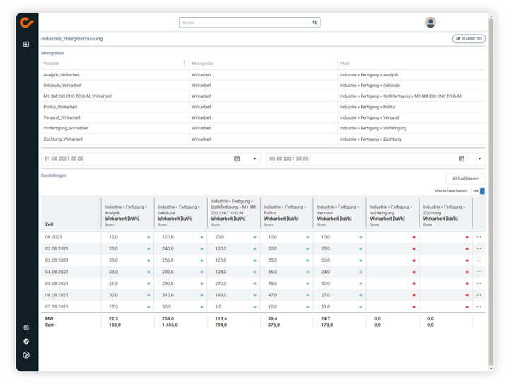509x382 pixels.
Task: Open the user profile avatar
Action: click(x=431, y=23)
